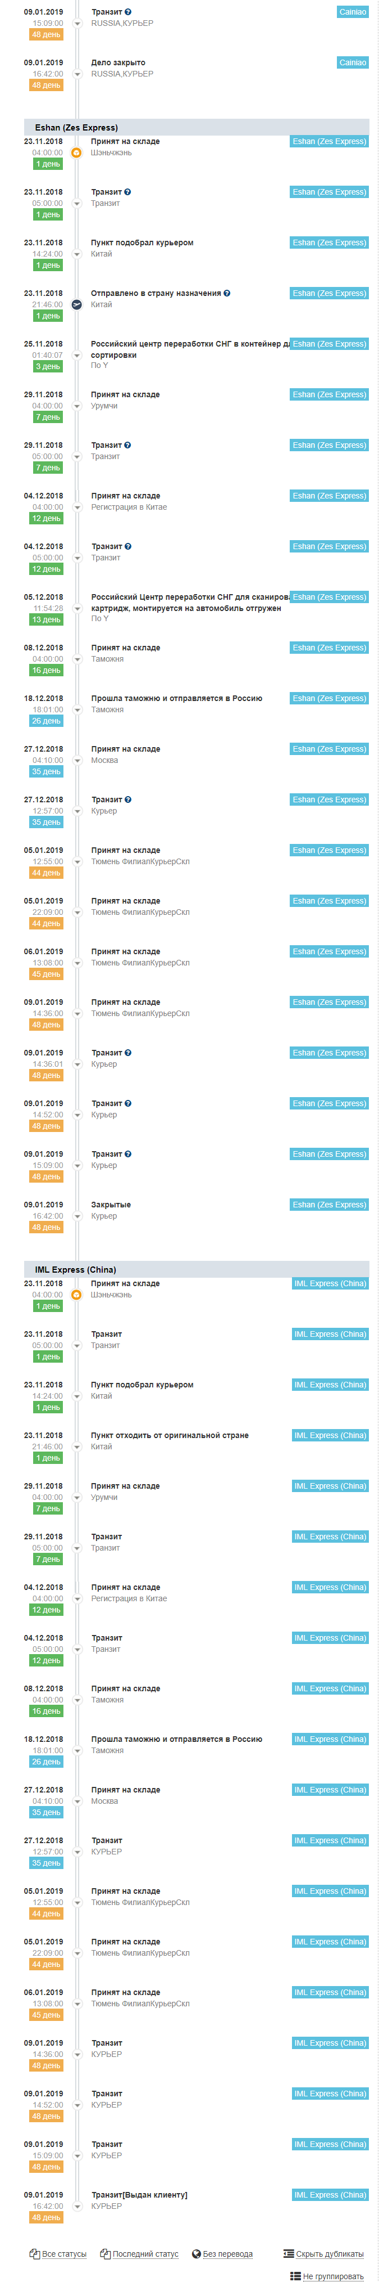Collapse the 'IML Express (China)' group header
The image size is (379, 2282).
[x=196, y=1269]
